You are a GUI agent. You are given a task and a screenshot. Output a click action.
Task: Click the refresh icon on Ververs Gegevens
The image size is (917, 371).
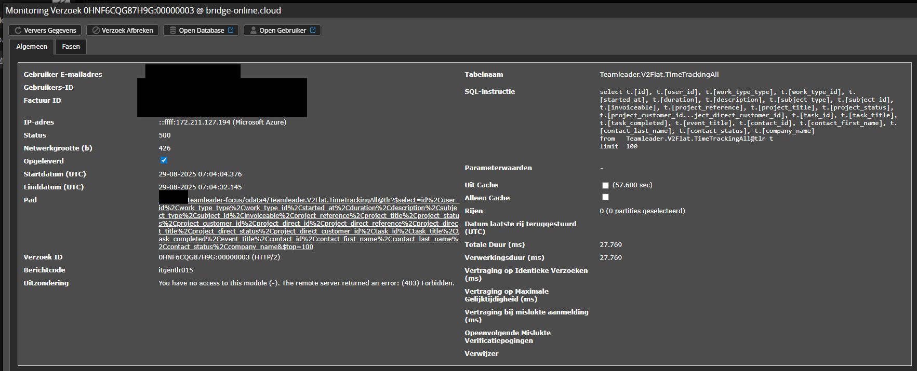18,31
